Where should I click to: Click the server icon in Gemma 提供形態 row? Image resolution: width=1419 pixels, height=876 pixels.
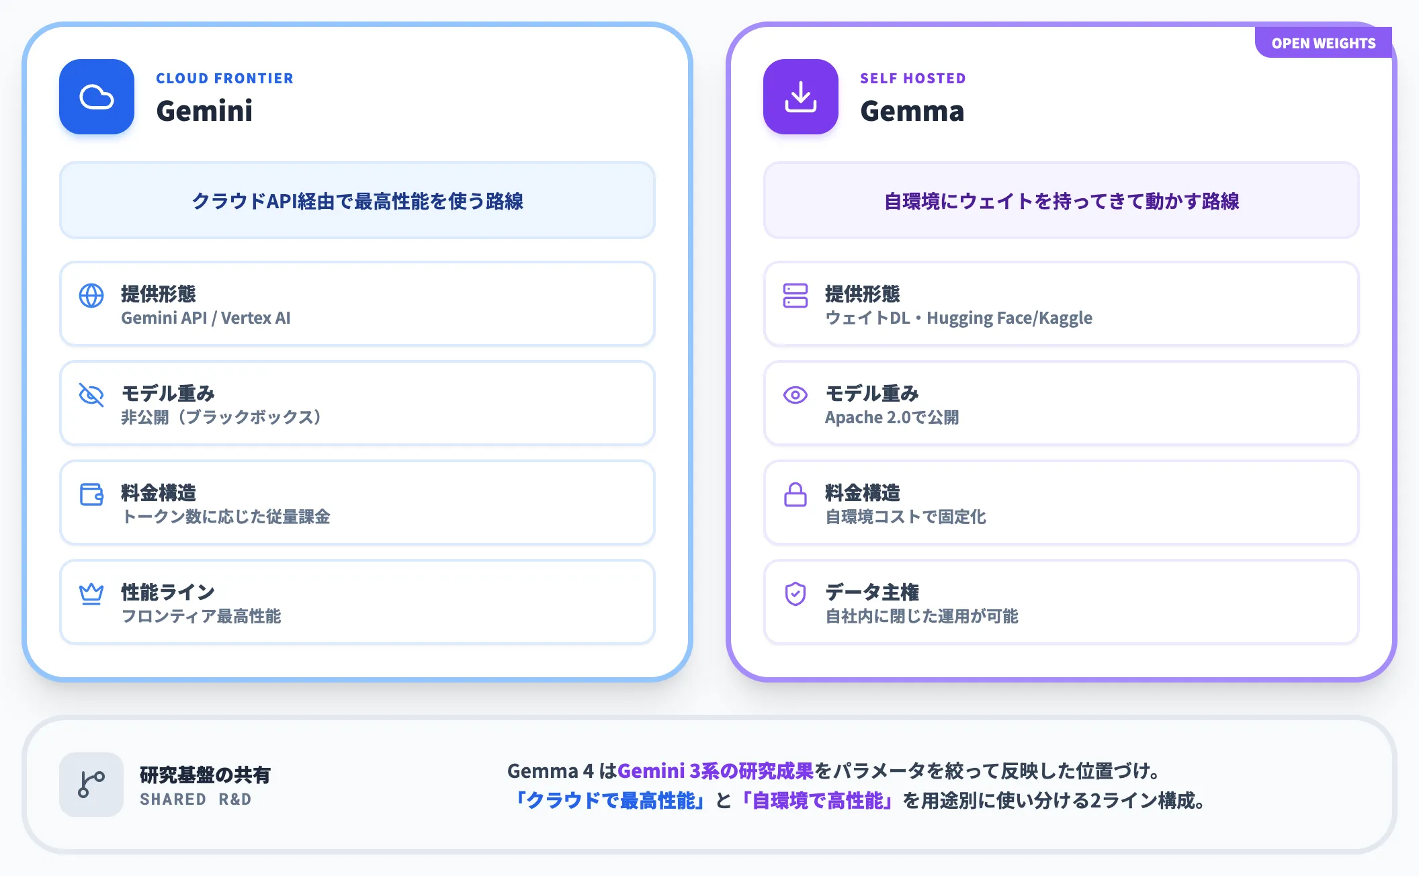tap(795, 296)
